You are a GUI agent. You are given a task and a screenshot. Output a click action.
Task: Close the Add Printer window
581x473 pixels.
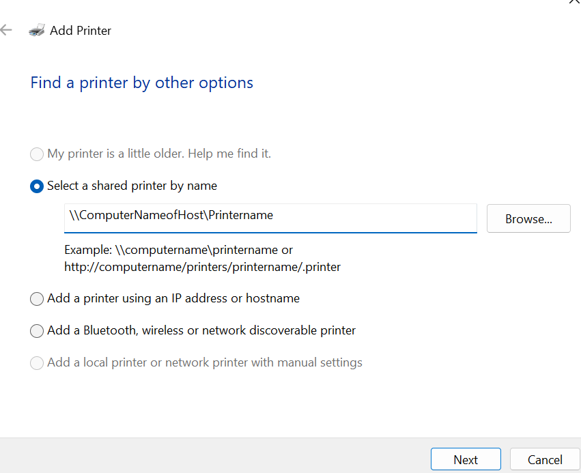[x=575, y=2]
